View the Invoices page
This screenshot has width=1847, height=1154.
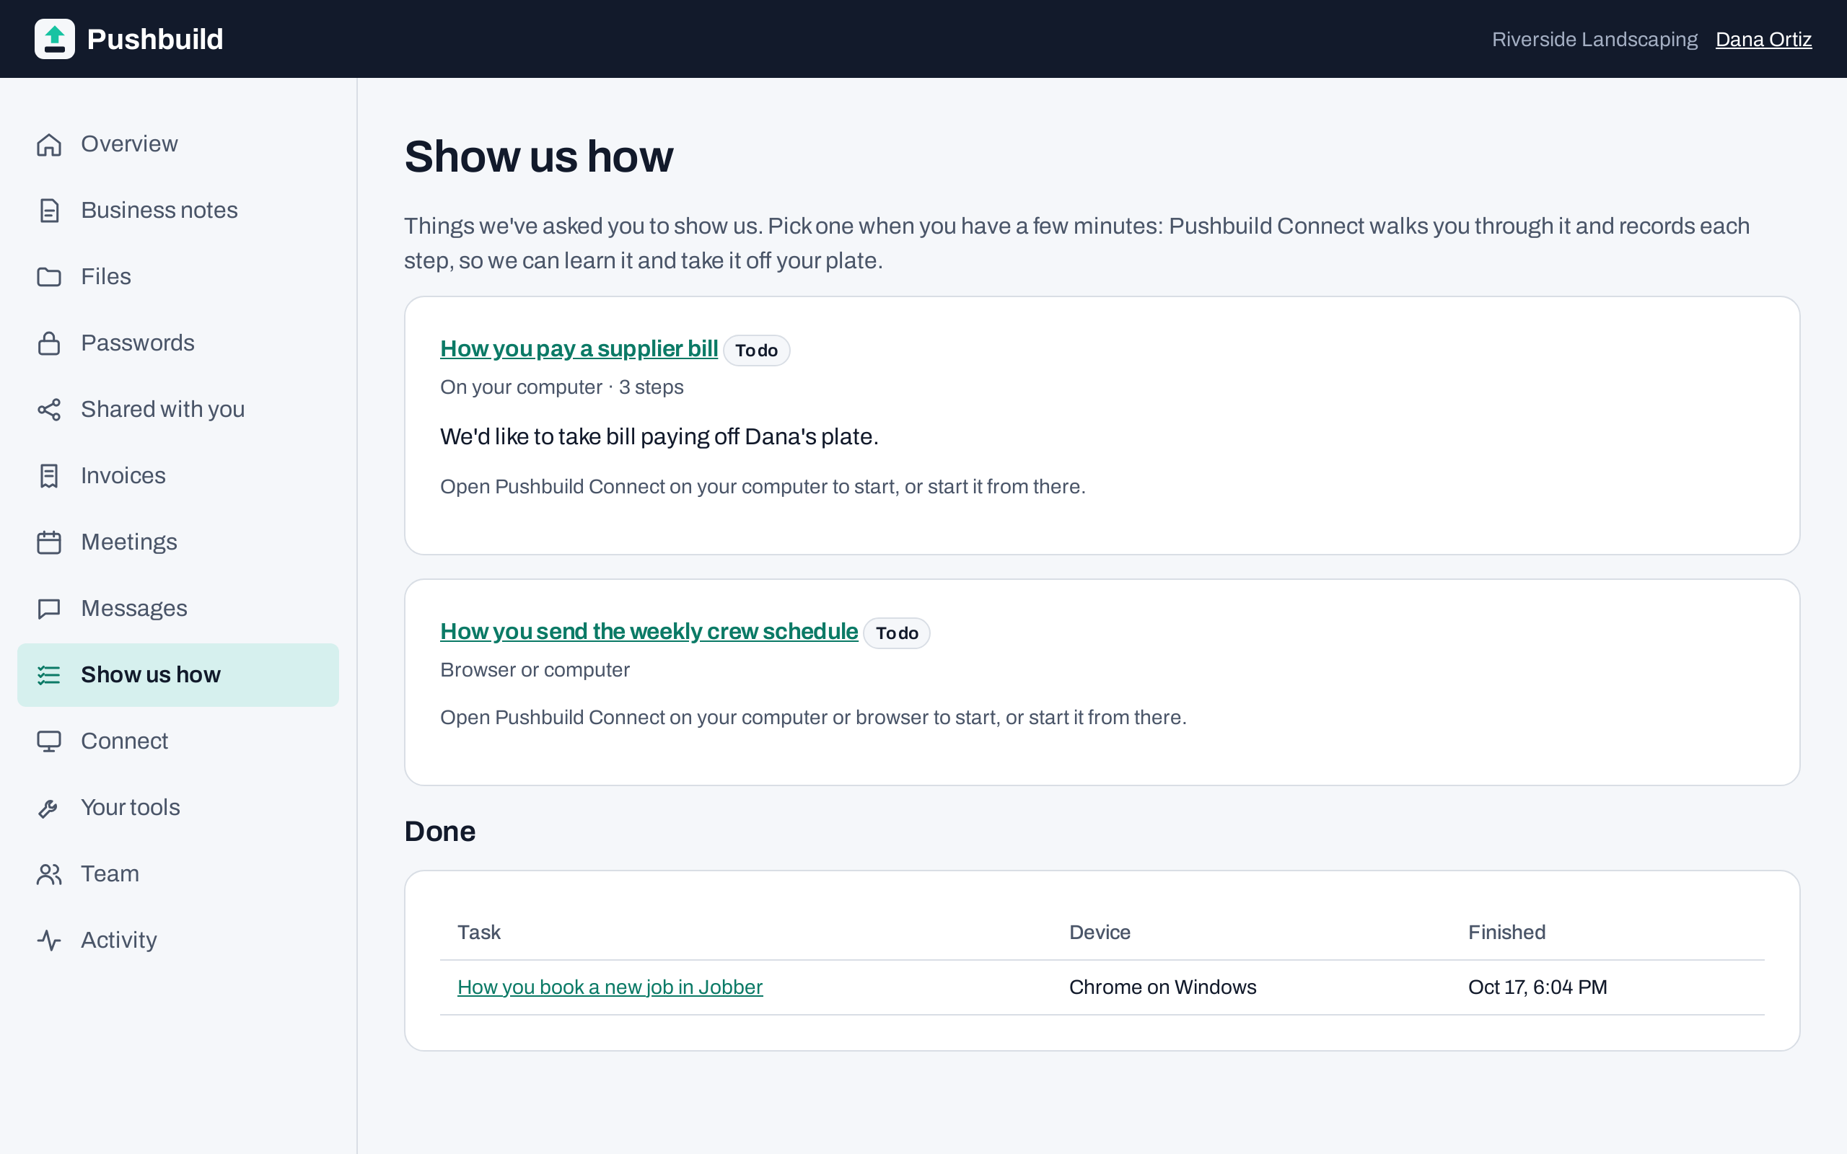tap(177, 476)
